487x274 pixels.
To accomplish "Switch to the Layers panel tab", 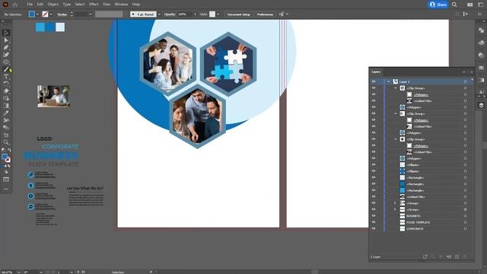I will pyautogui.click(x=376, y=72).
